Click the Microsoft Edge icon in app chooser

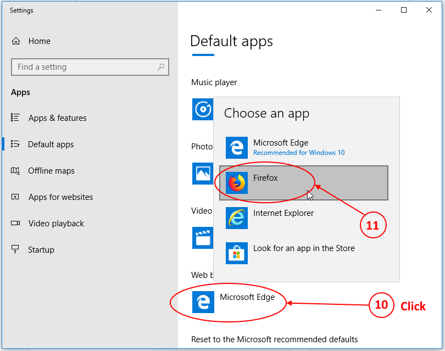click(237, 148)
